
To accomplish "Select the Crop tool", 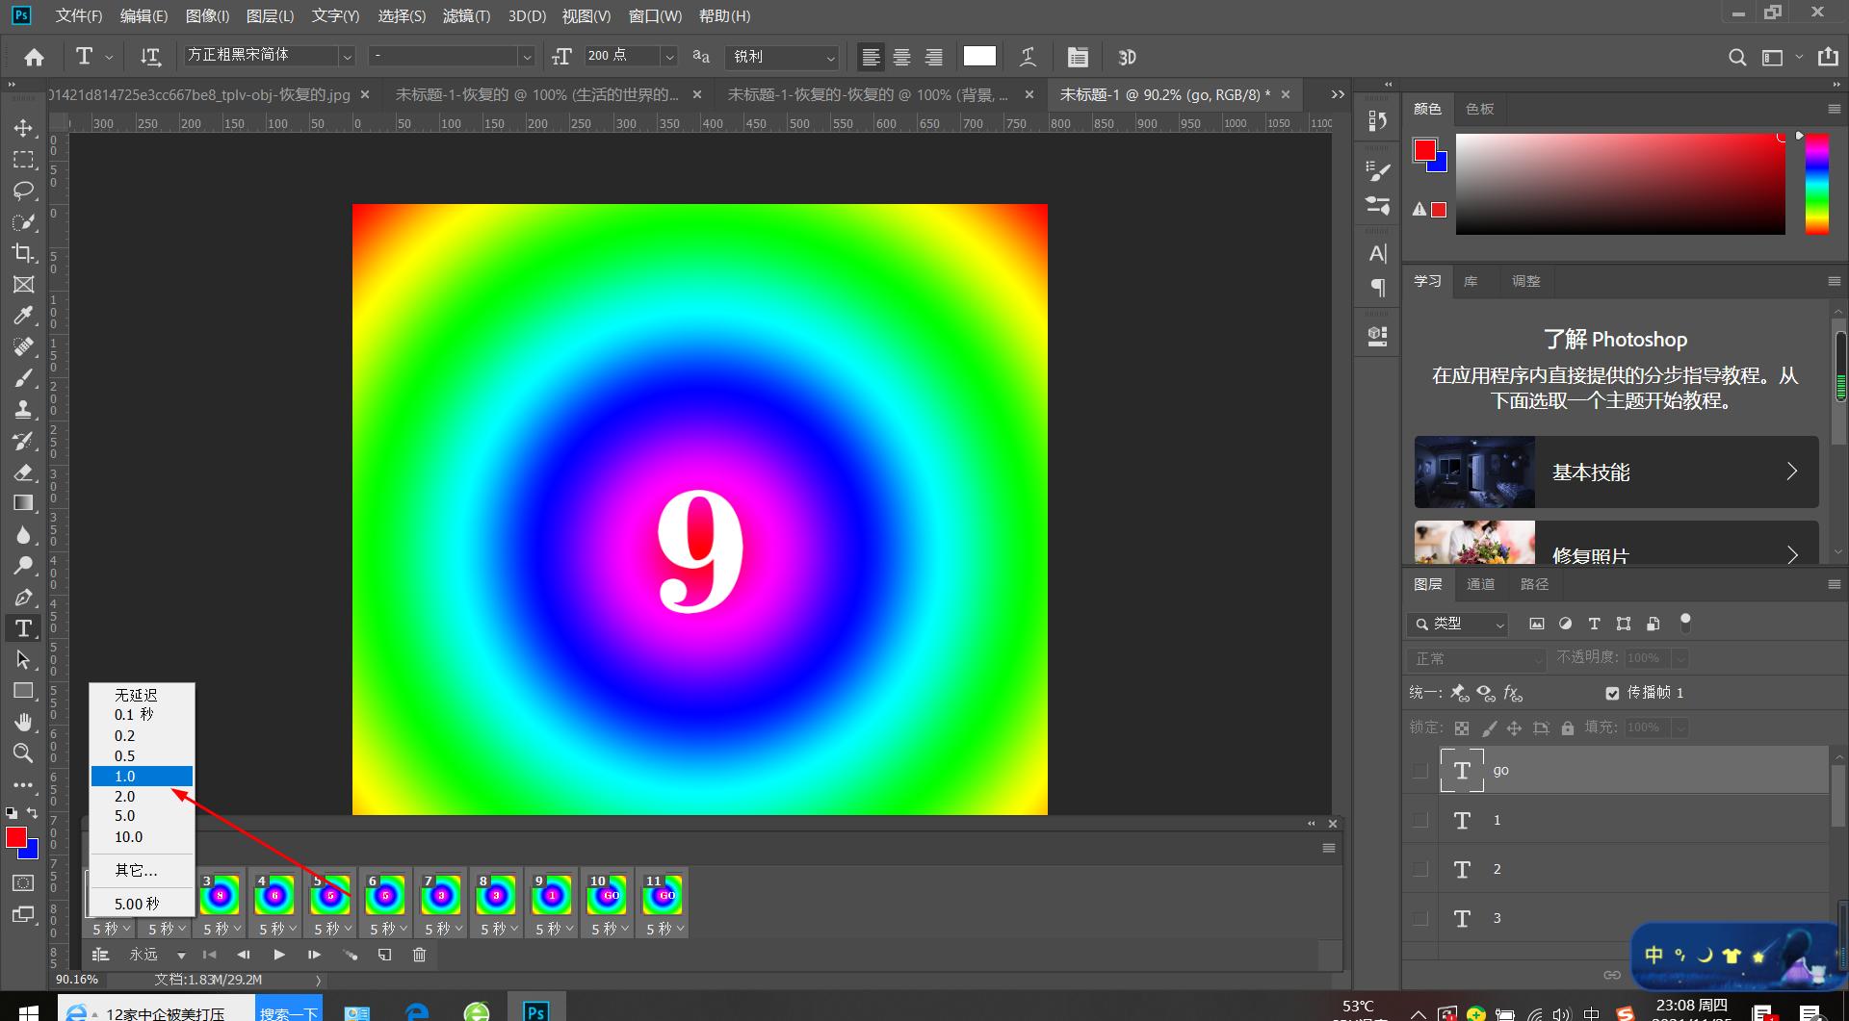I will click(23, 253).
